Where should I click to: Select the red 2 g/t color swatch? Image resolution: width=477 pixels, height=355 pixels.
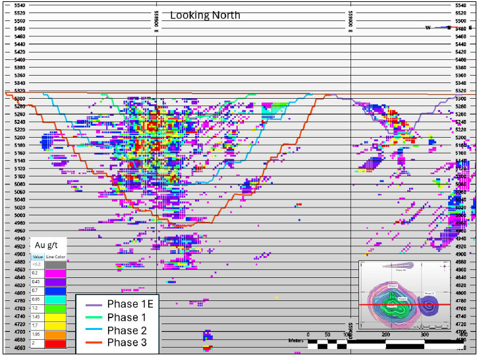pos(55,344)
